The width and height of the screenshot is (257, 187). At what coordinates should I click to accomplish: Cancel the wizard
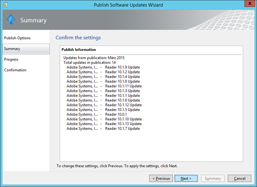click(x=239, y=178)
